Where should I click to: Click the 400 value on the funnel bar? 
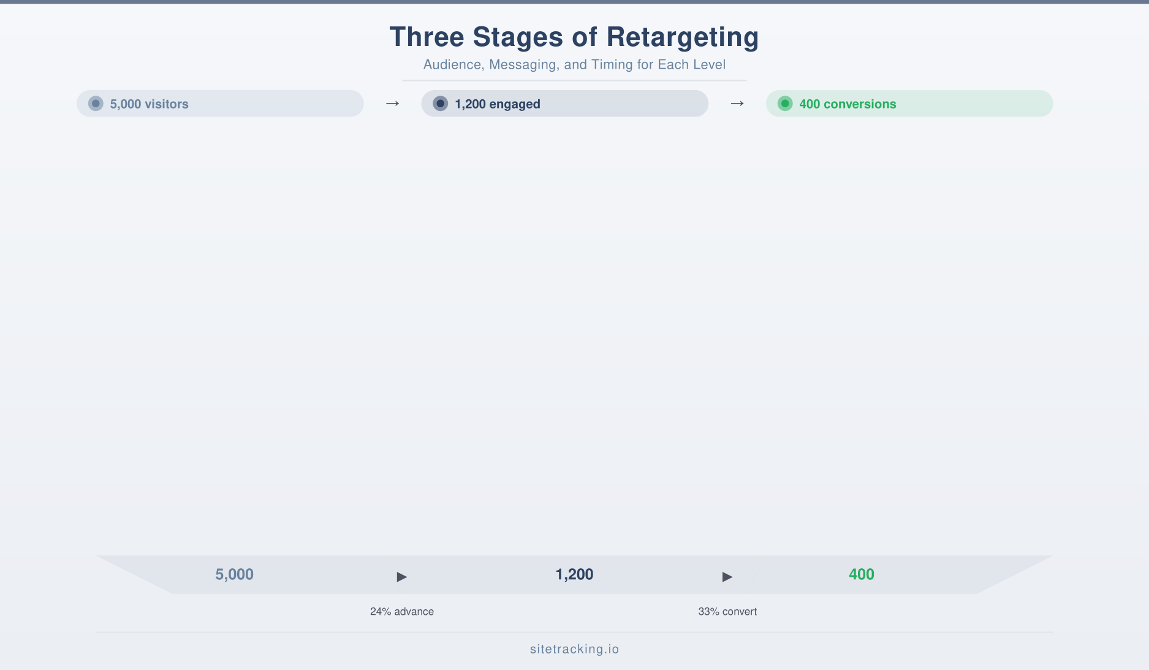[x=860, y=574]
